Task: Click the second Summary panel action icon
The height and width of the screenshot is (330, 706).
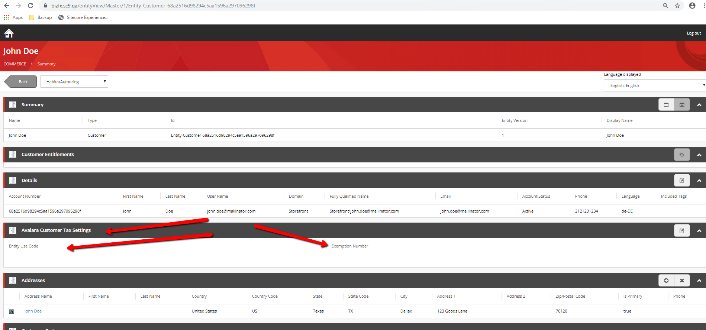Action: pyautogui.click(x=682, y=105)
